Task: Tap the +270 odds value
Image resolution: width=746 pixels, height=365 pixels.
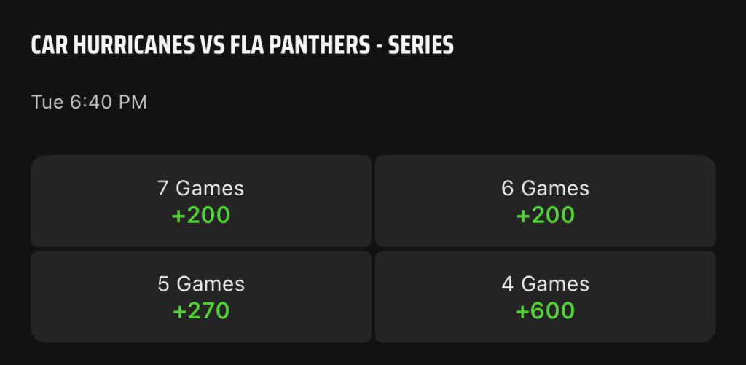Action: coord(201,311)
